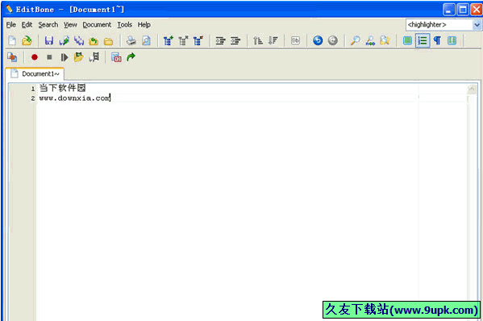Open the View menu

[x=70, y=25]
